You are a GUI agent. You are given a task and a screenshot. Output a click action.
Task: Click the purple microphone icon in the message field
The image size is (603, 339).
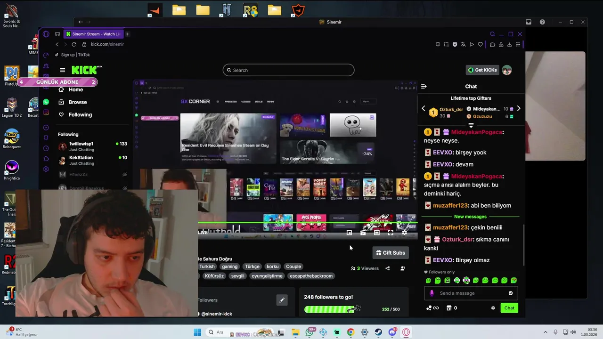pyautogui.click(x=432, y=293)
